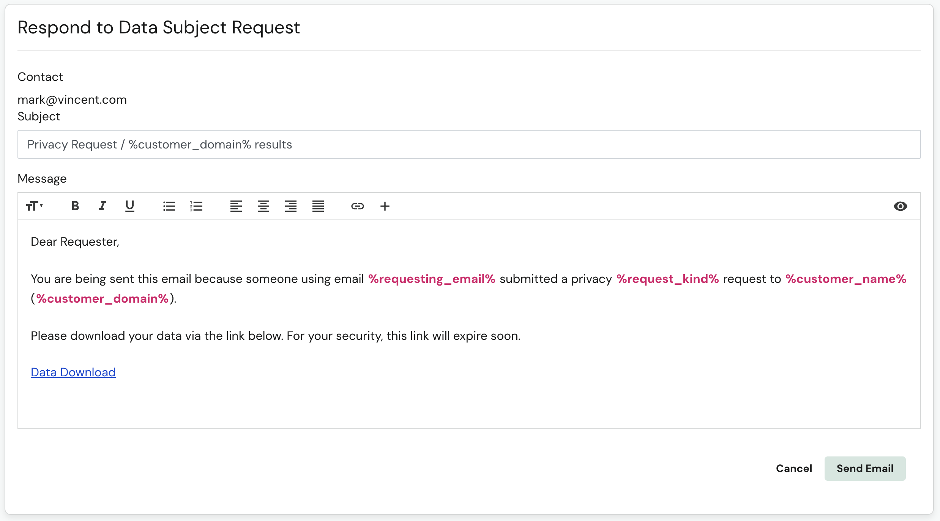Select right text alignment option

point(281,206)
